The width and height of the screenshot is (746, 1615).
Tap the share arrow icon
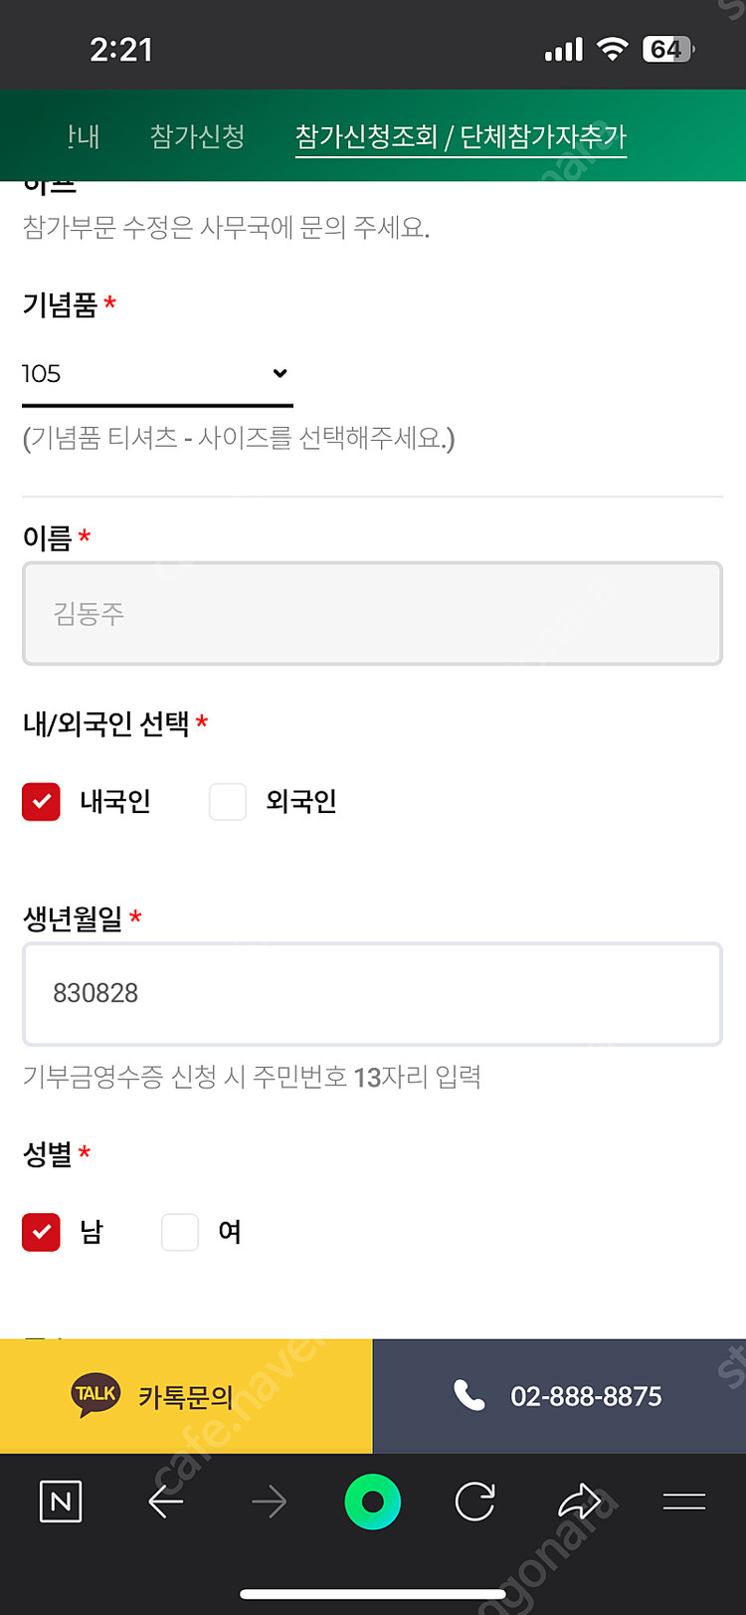pyautogui.click(x=580, y=1502)
